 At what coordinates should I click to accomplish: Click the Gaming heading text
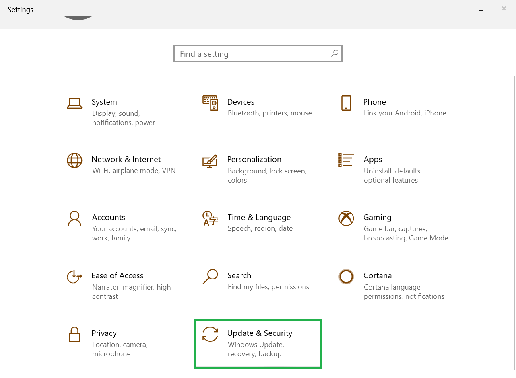tap(377, 218)
